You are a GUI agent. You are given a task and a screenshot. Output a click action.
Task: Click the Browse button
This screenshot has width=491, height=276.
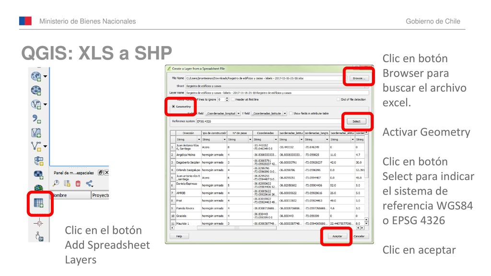pyautogui.click(x=359, y=78)
